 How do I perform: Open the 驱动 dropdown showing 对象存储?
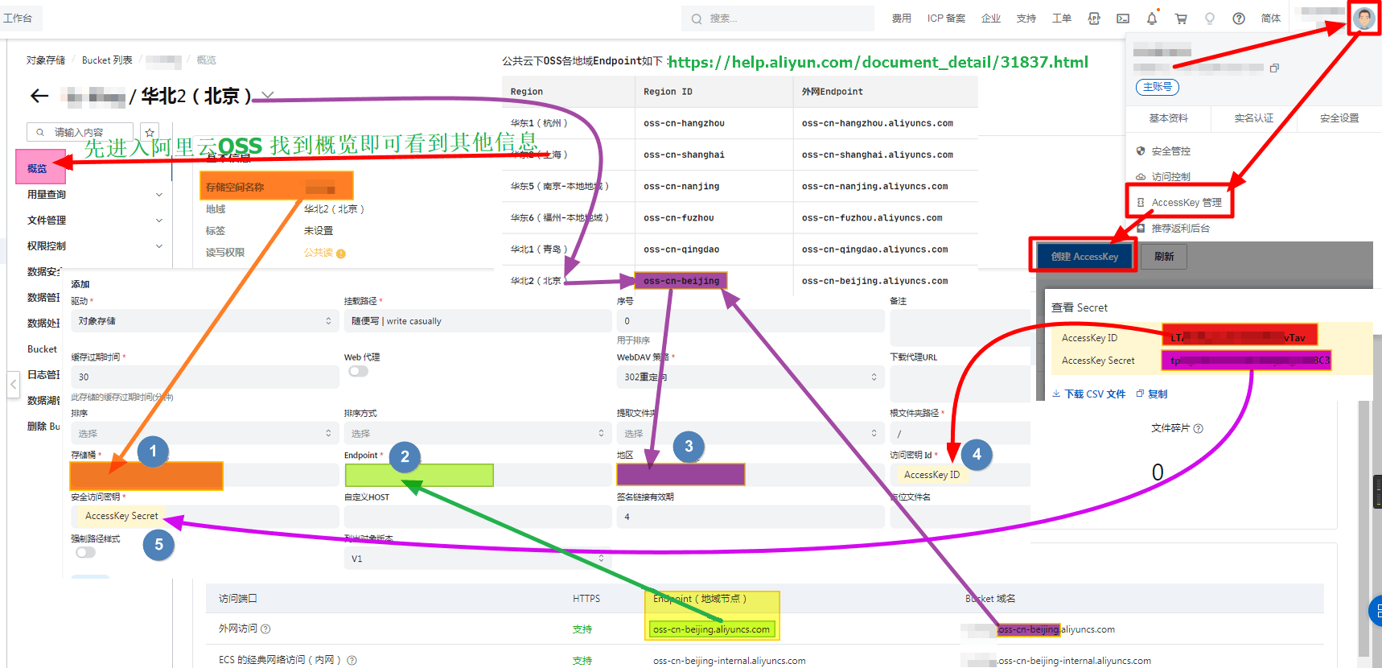(204, 321)
